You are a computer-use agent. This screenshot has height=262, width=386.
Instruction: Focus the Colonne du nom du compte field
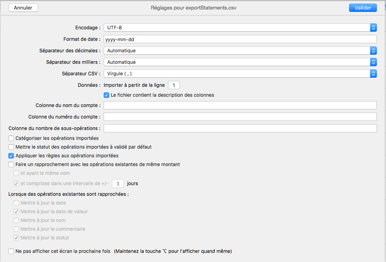point(240,105)
